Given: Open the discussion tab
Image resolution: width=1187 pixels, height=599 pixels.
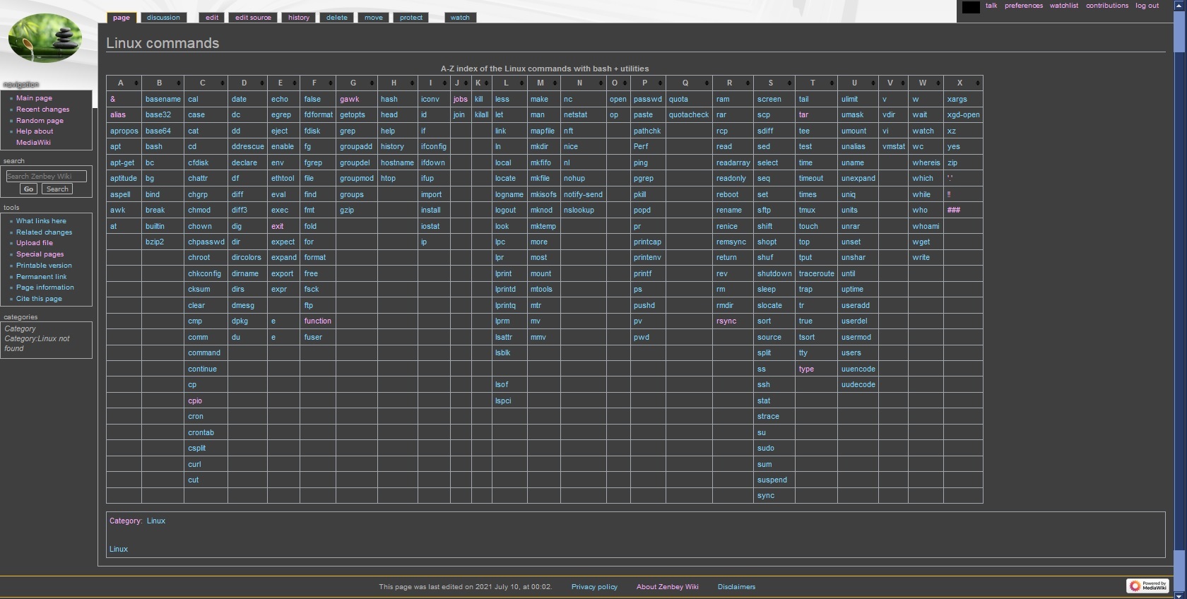Looking at the screenshot, I should (x=163, y=18).
